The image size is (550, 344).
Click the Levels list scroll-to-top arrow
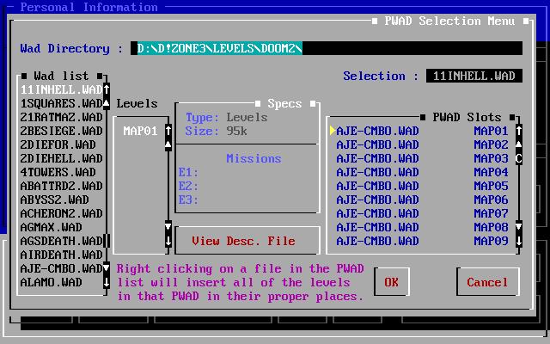coord(168,131)
